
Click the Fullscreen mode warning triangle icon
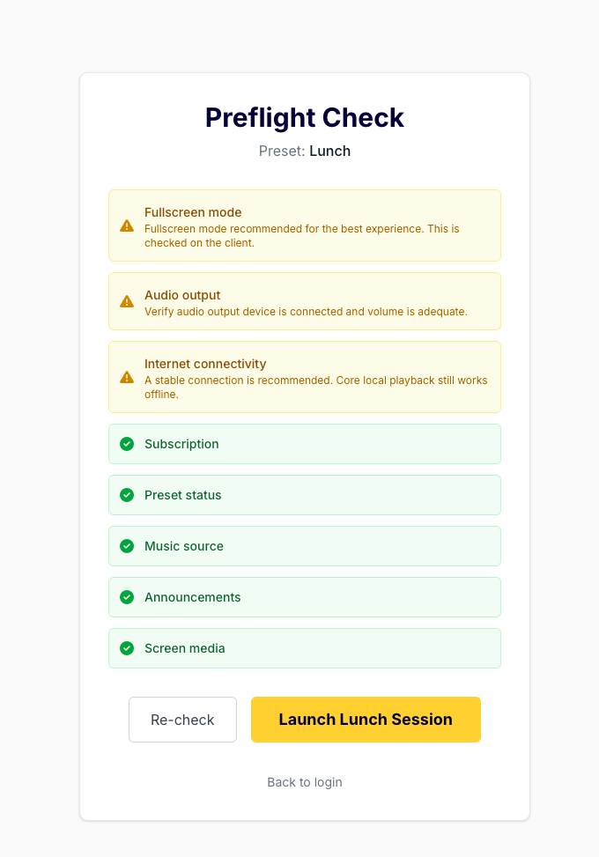pos(127,225)
